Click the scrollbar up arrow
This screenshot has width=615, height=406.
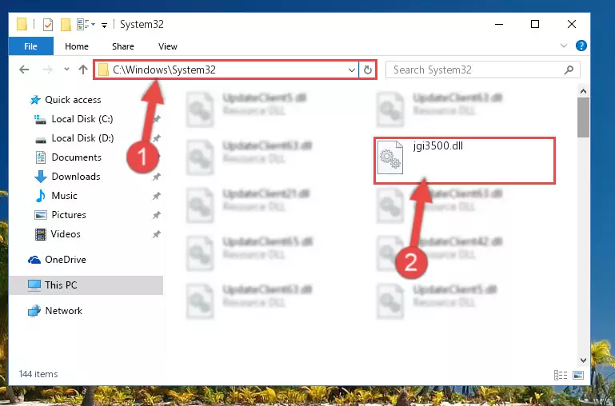pos(583,91)
